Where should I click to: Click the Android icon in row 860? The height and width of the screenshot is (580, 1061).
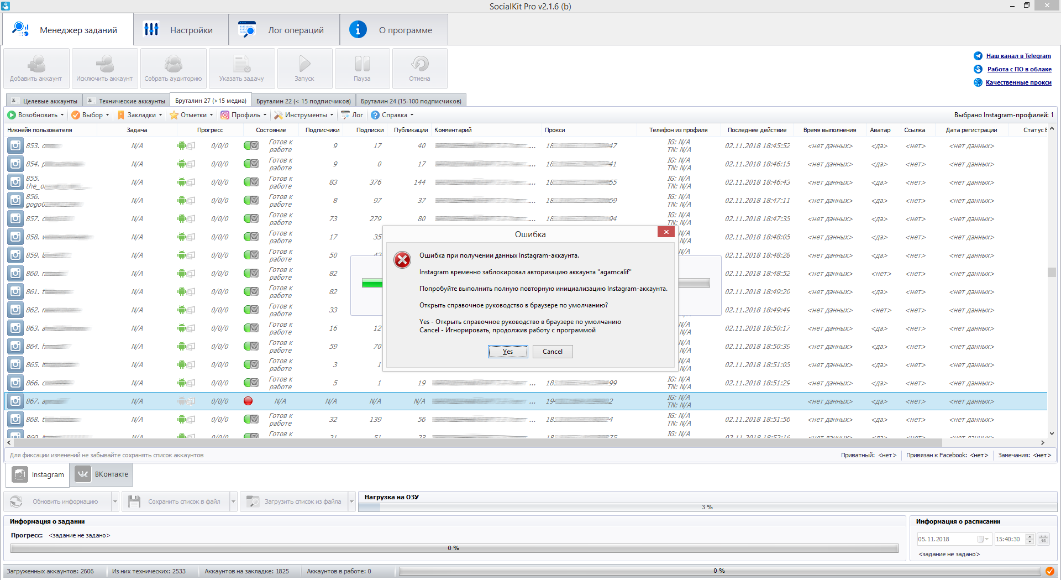[x=181, y=274]
